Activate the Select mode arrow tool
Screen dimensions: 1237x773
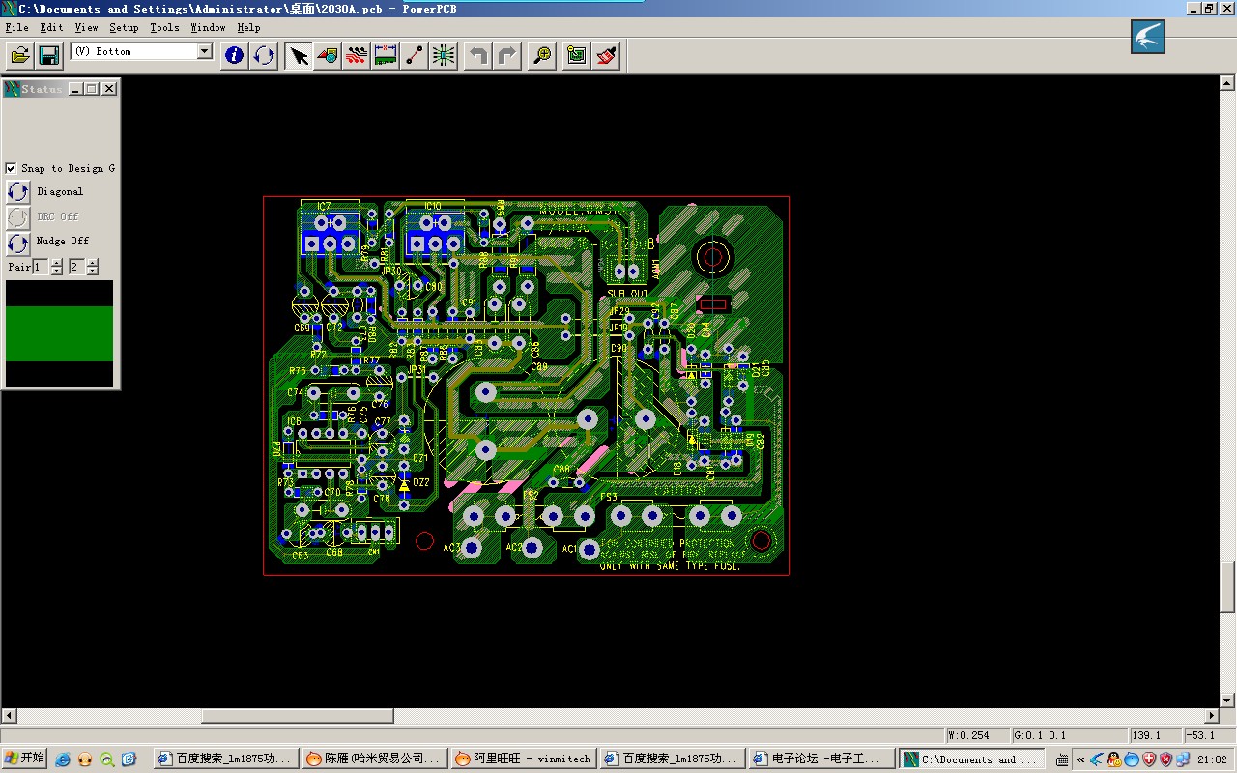pos(299,55)
